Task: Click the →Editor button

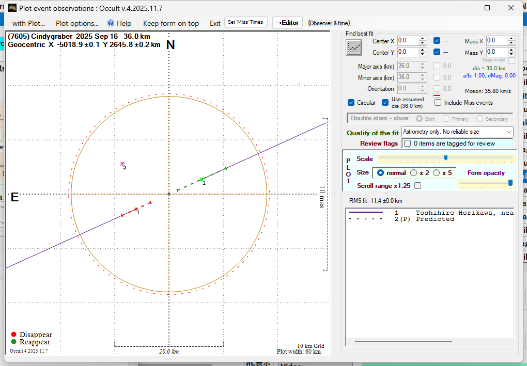Action: click(287, 23)
